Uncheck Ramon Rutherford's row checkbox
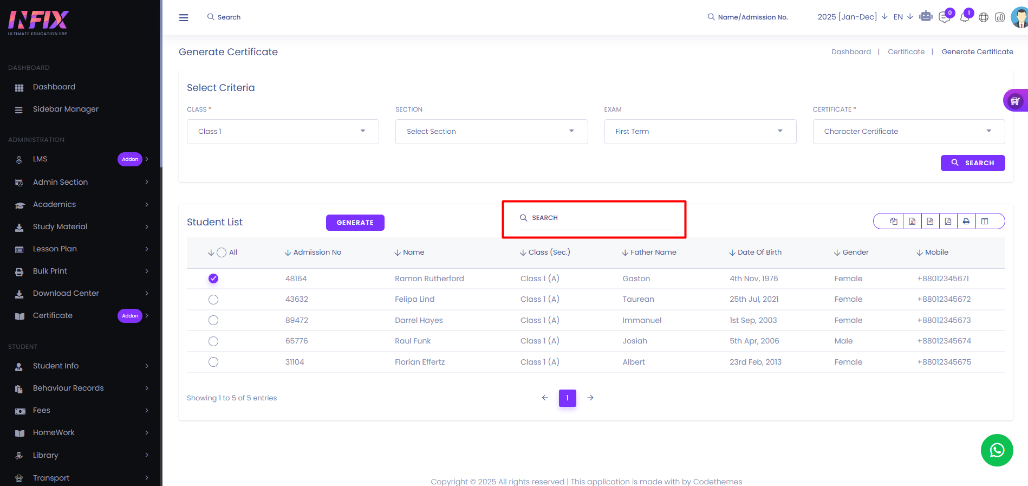Viewport: 1028px width, 486px height. [x=213, y=278]
